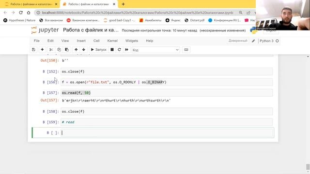Click the last checkpoint text Последняя контрольная точка

click(159, 30)
